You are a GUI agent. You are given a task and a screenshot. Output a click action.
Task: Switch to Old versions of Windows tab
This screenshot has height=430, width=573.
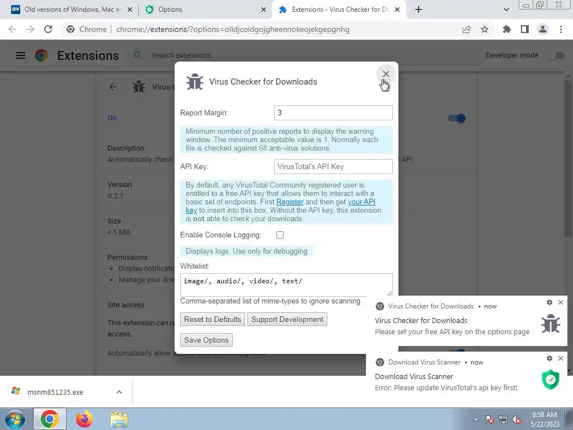(72, 10)
